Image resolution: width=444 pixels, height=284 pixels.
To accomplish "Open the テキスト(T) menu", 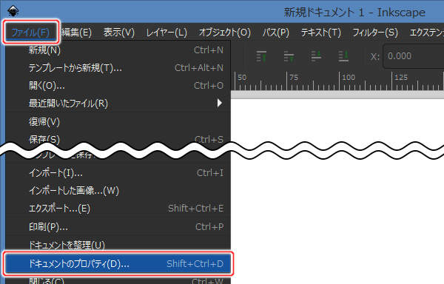I will pyautogui.click(x=321, y=33).
